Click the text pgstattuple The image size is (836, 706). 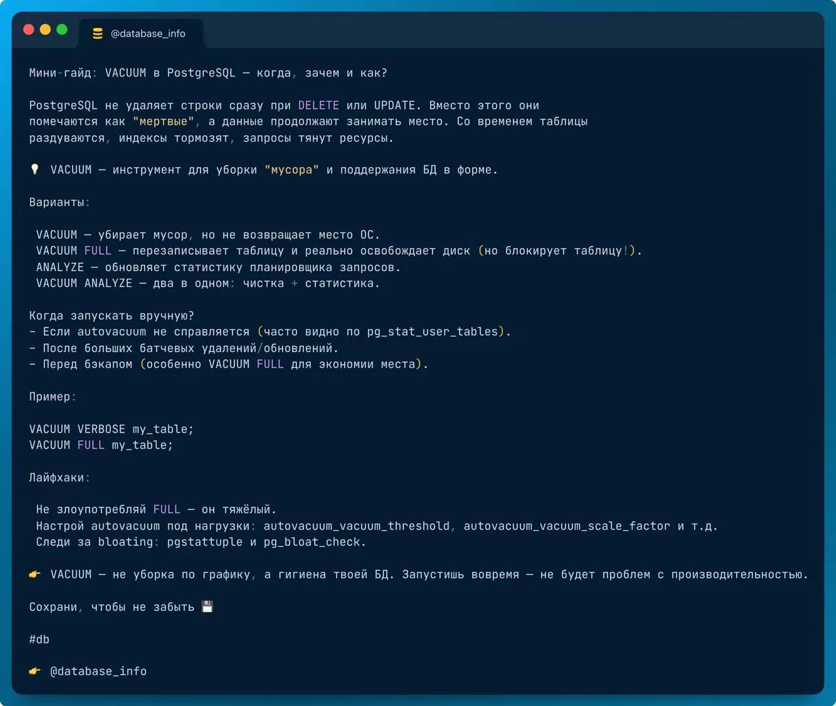point(204,542)
